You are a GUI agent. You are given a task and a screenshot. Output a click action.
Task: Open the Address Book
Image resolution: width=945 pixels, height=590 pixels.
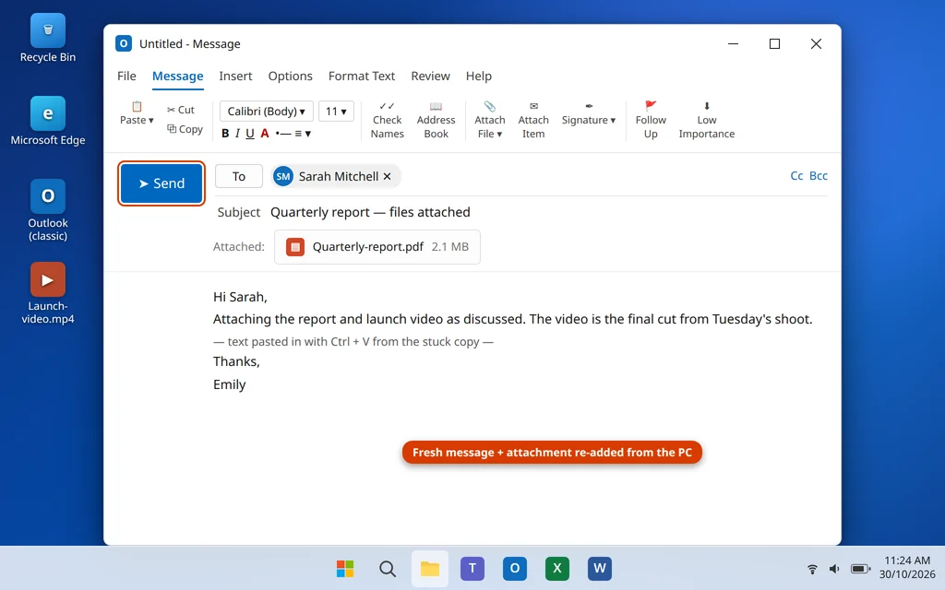click(436, 121)
